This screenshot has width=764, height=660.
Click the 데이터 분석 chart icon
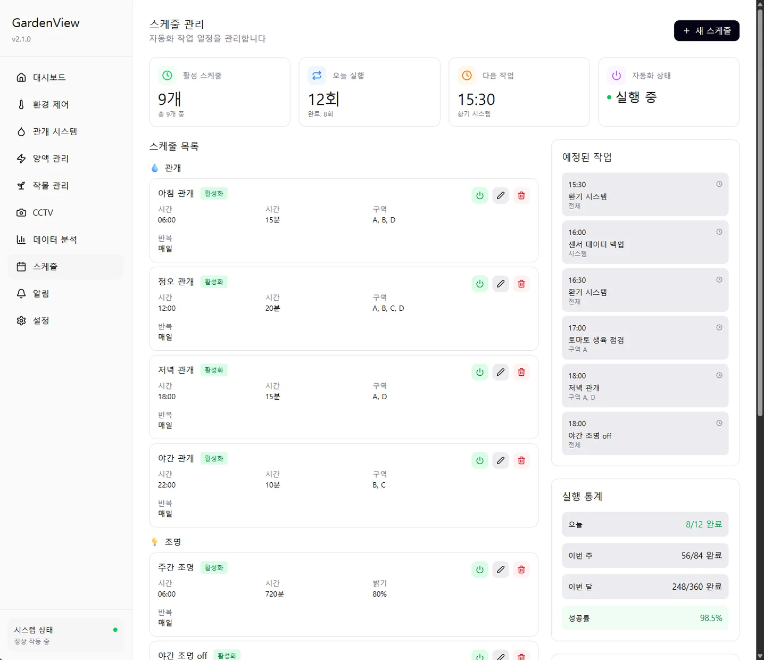21,240
